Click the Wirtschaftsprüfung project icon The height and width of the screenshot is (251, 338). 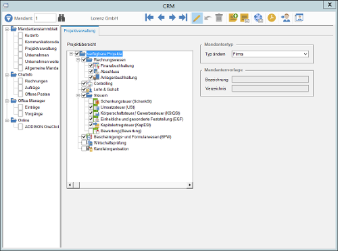pyautogui.click(x=90, y=143)
